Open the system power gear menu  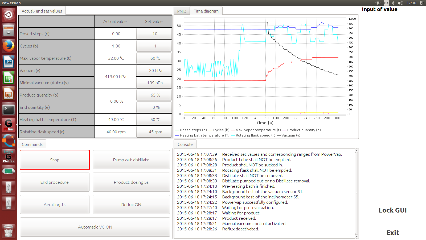422,3
